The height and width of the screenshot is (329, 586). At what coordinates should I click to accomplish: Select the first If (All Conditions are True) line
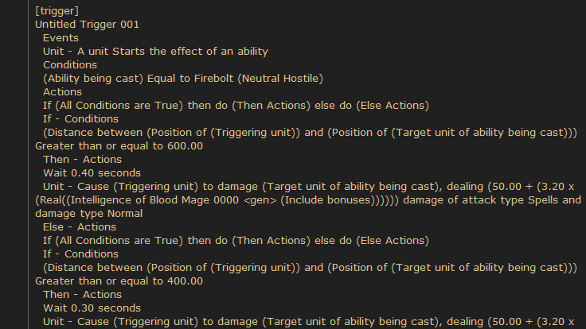236,105
